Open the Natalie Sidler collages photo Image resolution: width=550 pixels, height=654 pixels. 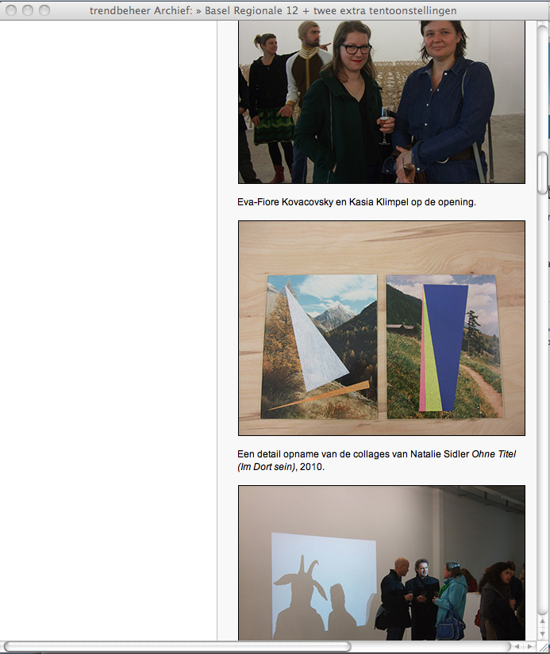pyautogui.click(x=381, y=328)
